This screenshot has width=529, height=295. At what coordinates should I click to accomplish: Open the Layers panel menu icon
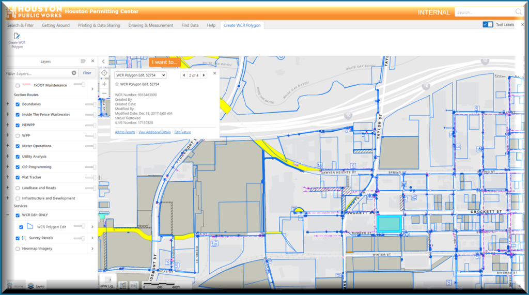tap(83, 61)
